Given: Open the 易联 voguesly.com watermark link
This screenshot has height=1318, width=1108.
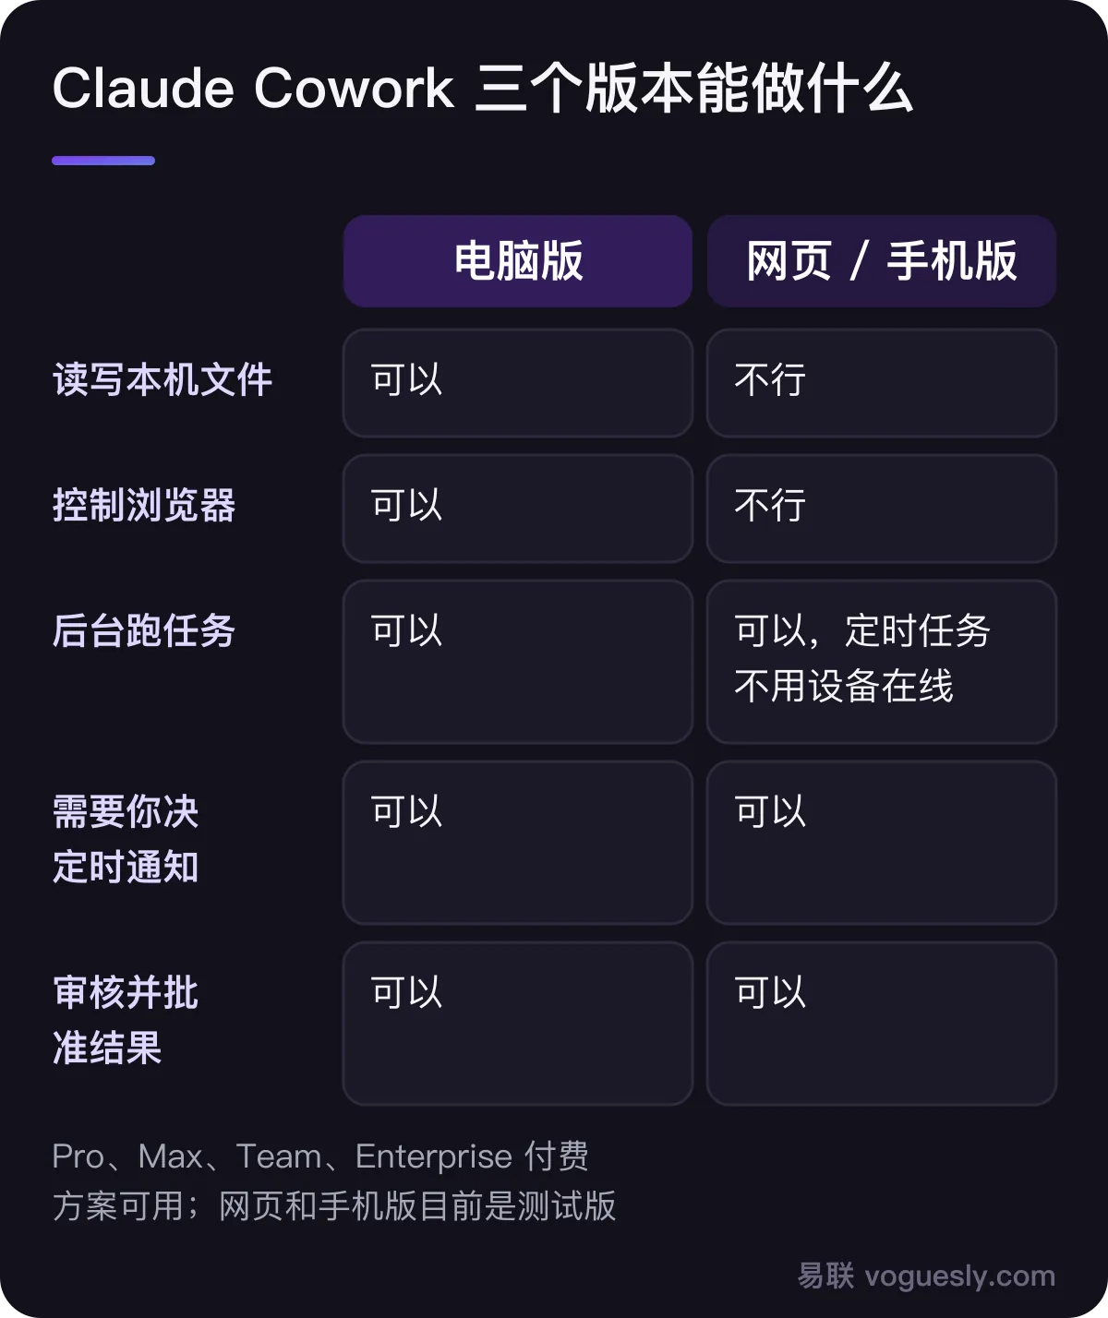Looking at the screenshot, I should click(x=926, y=1276).
